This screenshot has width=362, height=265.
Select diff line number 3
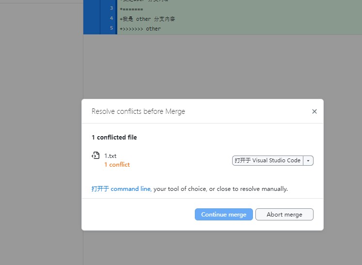coord(111,8)
